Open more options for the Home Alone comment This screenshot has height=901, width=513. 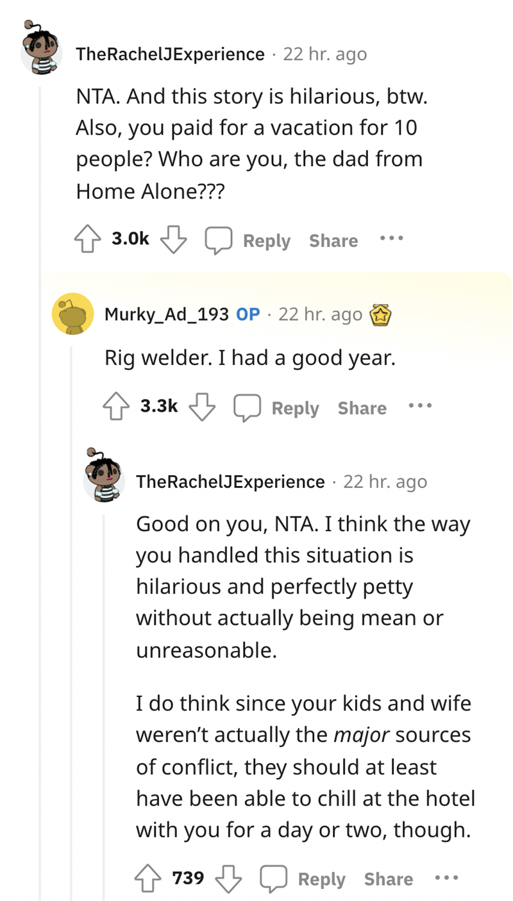391,239
